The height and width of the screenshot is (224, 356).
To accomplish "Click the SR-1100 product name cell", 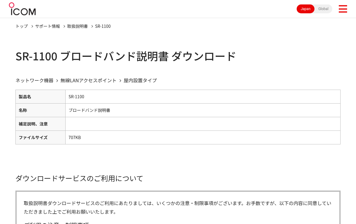I will tap(203, 97).
